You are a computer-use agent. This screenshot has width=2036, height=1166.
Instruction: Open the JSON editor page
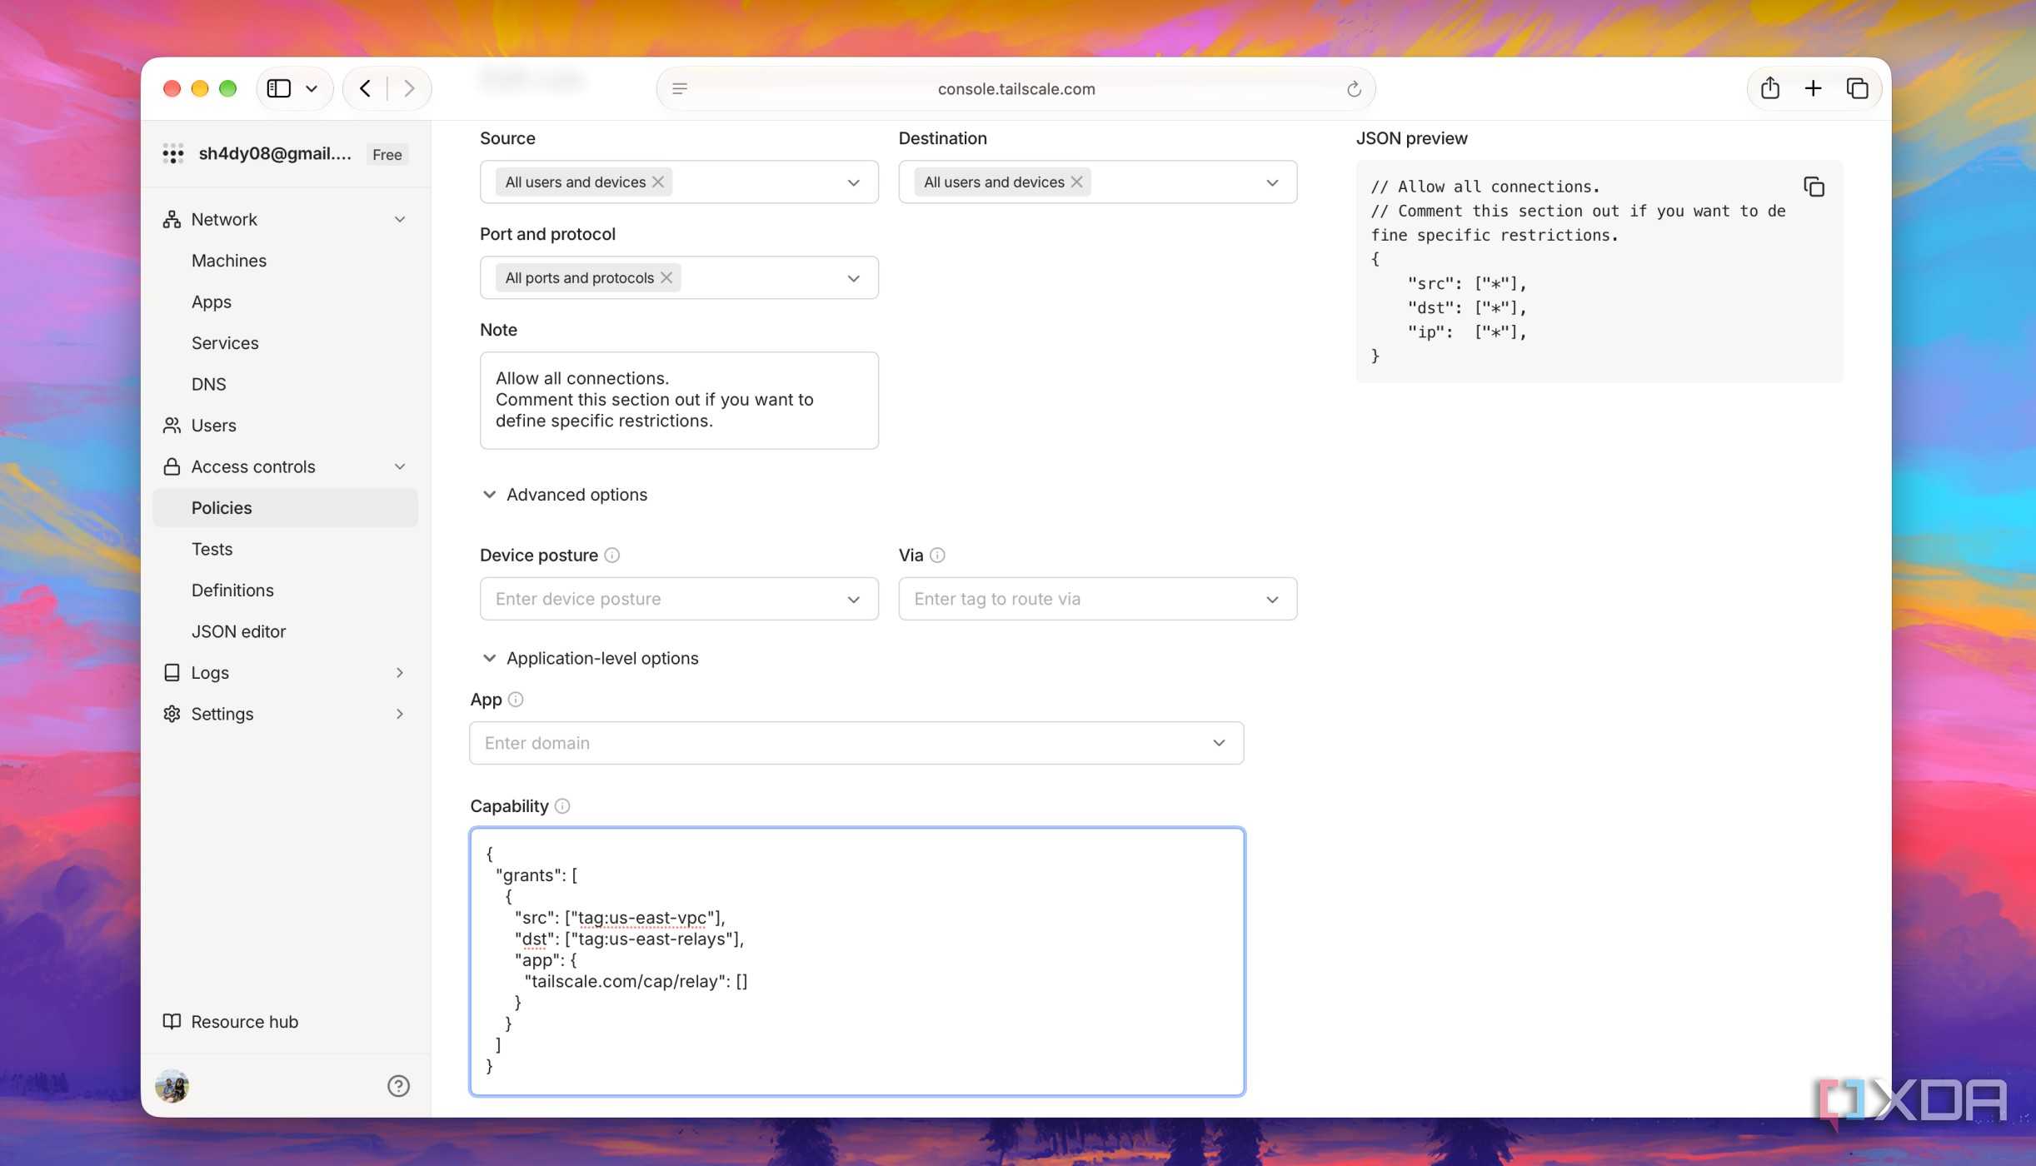[x=238, y=631]
